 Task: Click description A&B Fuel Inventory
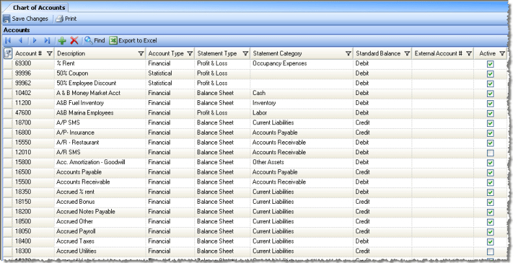(x=80, y=103)
